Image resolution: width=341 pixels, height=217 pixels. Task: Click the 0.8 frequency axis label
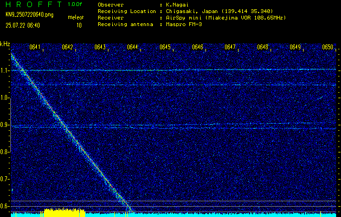[4, 152]
